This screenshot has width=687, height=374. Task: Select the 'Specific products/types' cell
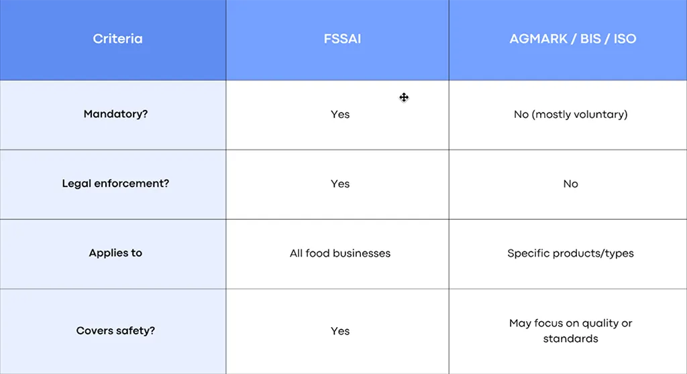(570, 253)
